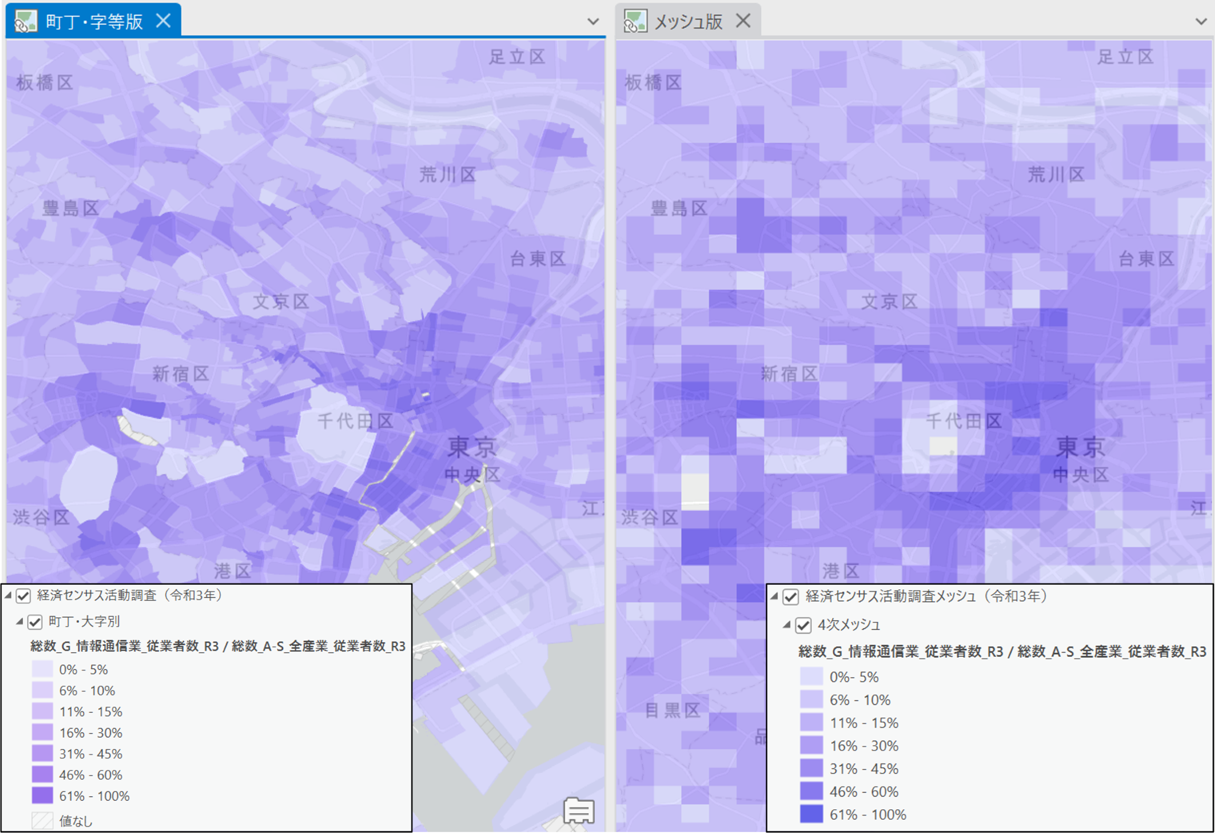This screenshot has width=1215, height=833.
Task: Toggle 4次メッシュ layer checkbox
Action: pos(803,625)
